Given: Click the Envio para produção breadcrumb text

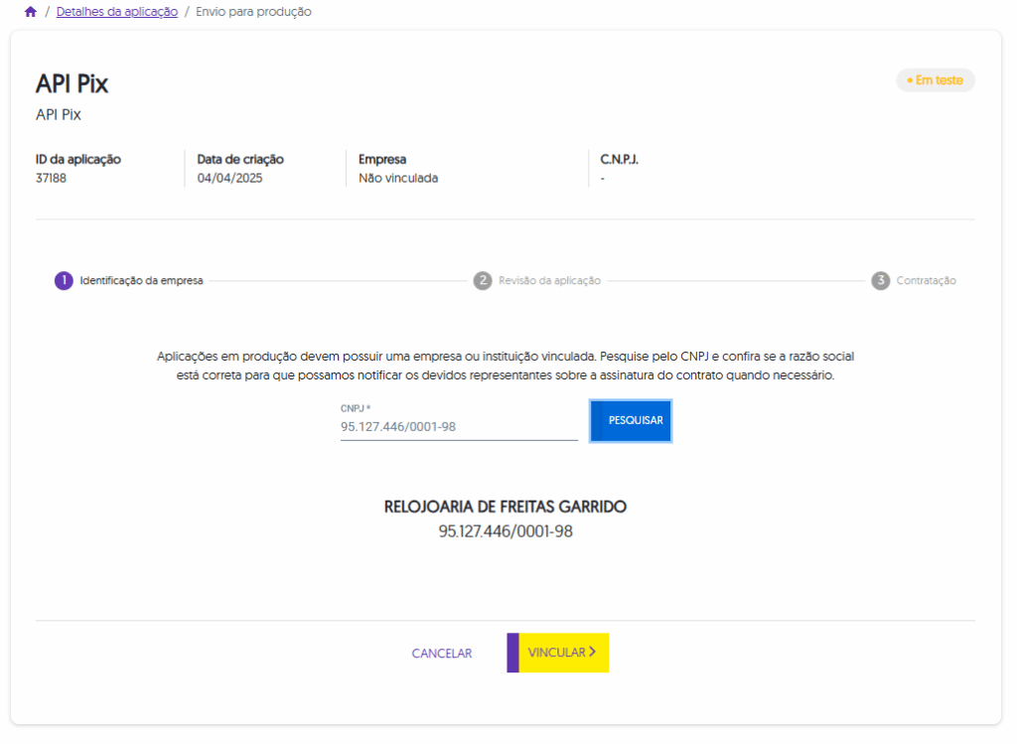Looking at the screenshot, I should 253,12.
